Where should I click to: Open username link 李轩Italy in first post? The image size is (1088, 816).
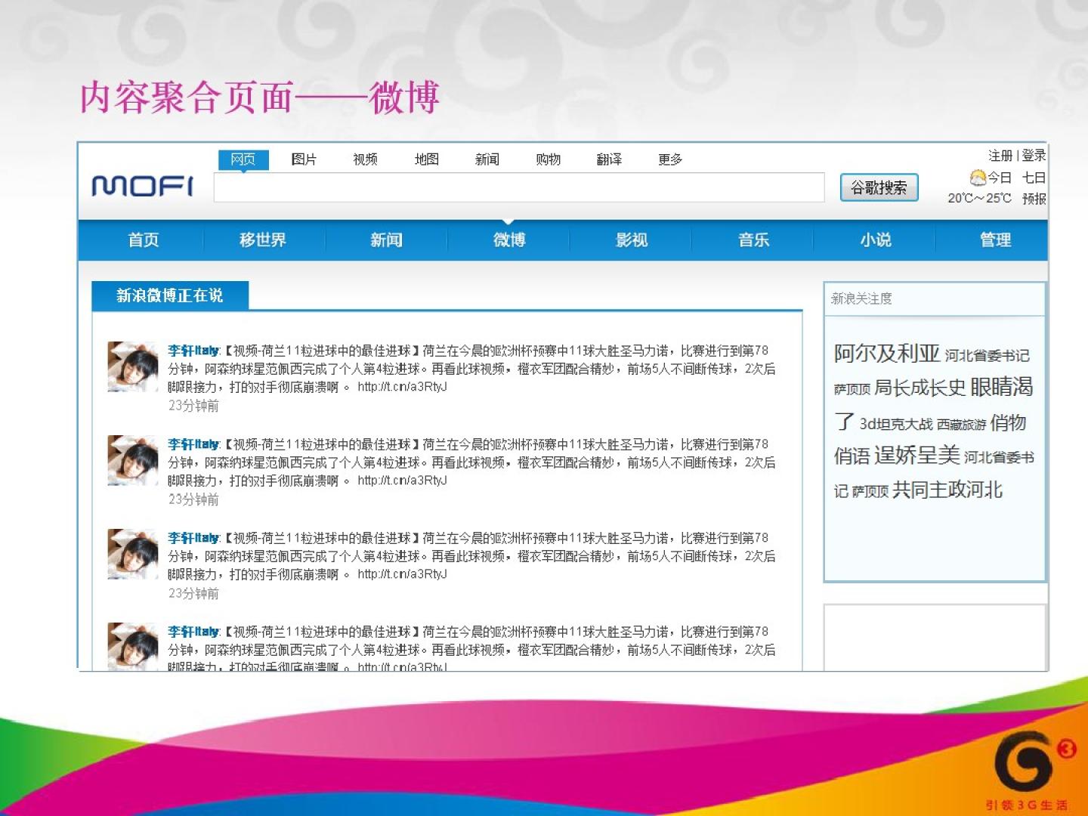pos(193,351)
